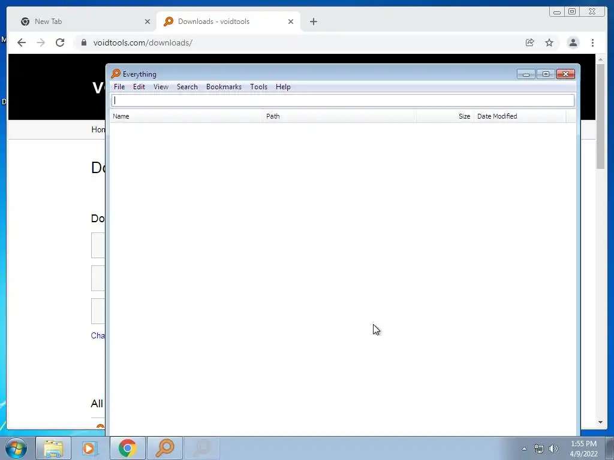Open the File menu in Everything
The height and width of the screenshot is (460, 614).
[119, 87]
